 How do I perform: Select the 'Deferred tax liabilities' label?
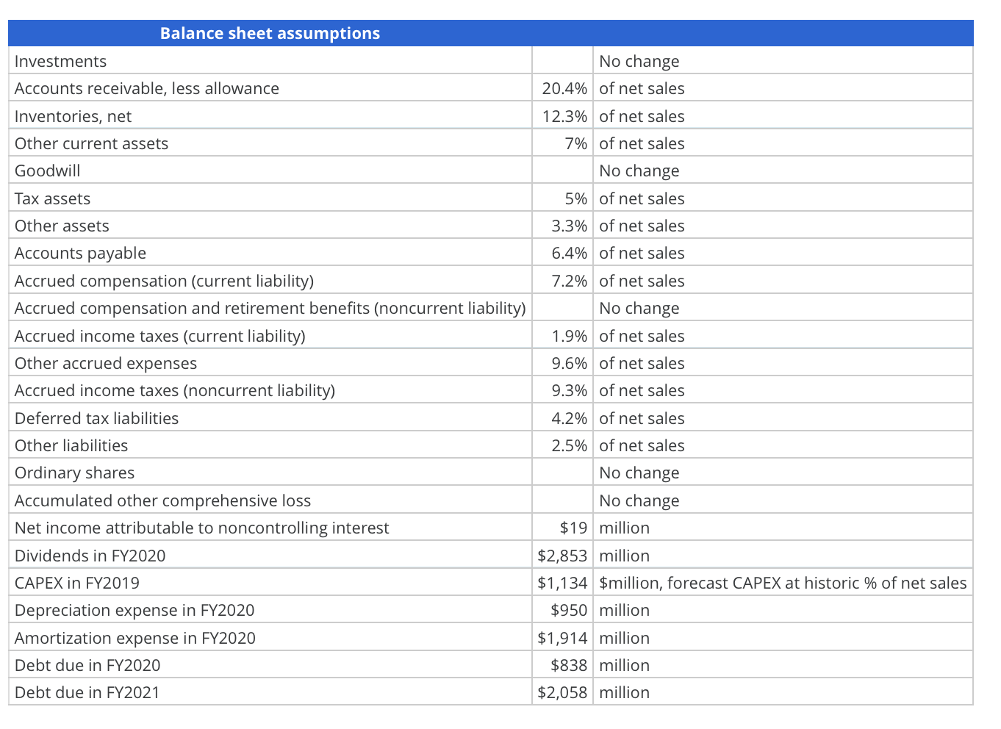97,418
